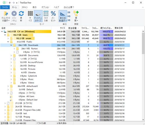The image size is (145, 125).
Task: Click the 30.8 % bar of Documents row
Action: point(106,56)
